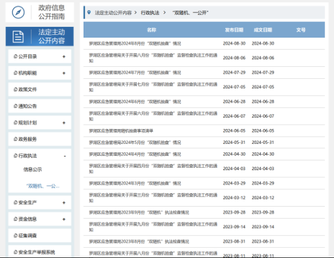Open 2024年5月份 "双随机抽查" 情况 article

tap(135, 142)
